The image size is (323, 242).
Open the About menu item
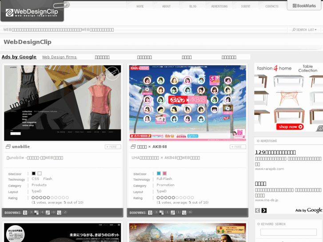(x=166, y=6)
